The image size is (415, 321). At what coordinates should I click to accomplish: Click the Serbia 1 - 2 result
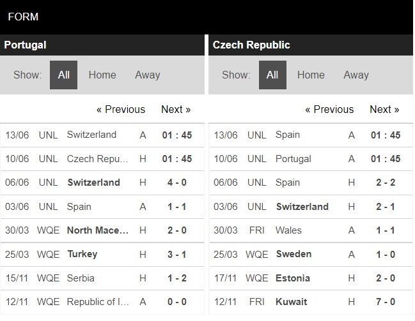pos(102,278)
